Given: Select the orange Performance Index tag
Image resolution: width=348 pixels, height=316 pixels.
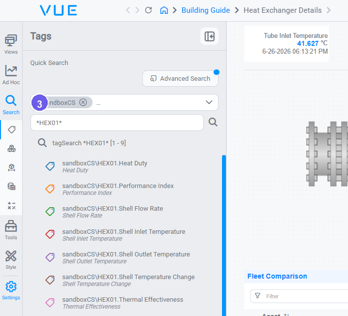Looking at the screenshot, I should pyautogui.click(x=118, y=189).
